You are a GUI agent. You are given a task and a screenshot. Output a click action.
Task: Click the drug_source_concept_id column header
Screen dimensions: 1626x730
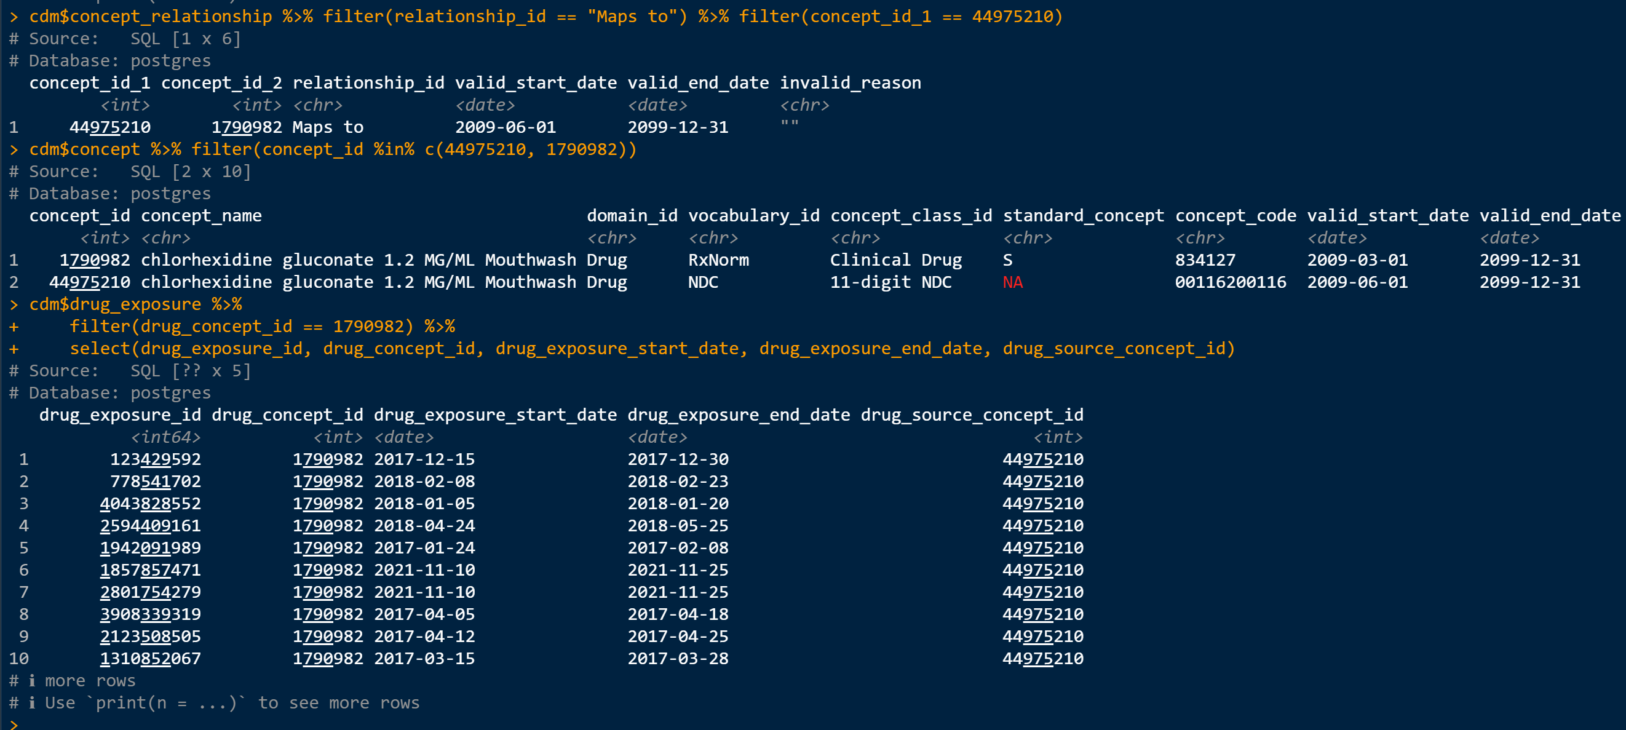point(972,415)
